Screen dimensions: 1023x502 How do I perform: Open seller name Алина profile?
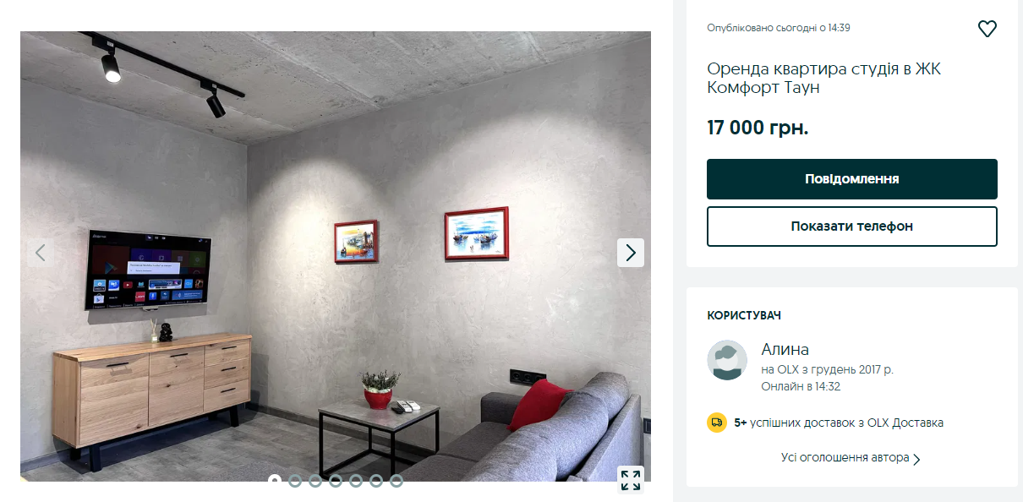(x=785, y=349)
